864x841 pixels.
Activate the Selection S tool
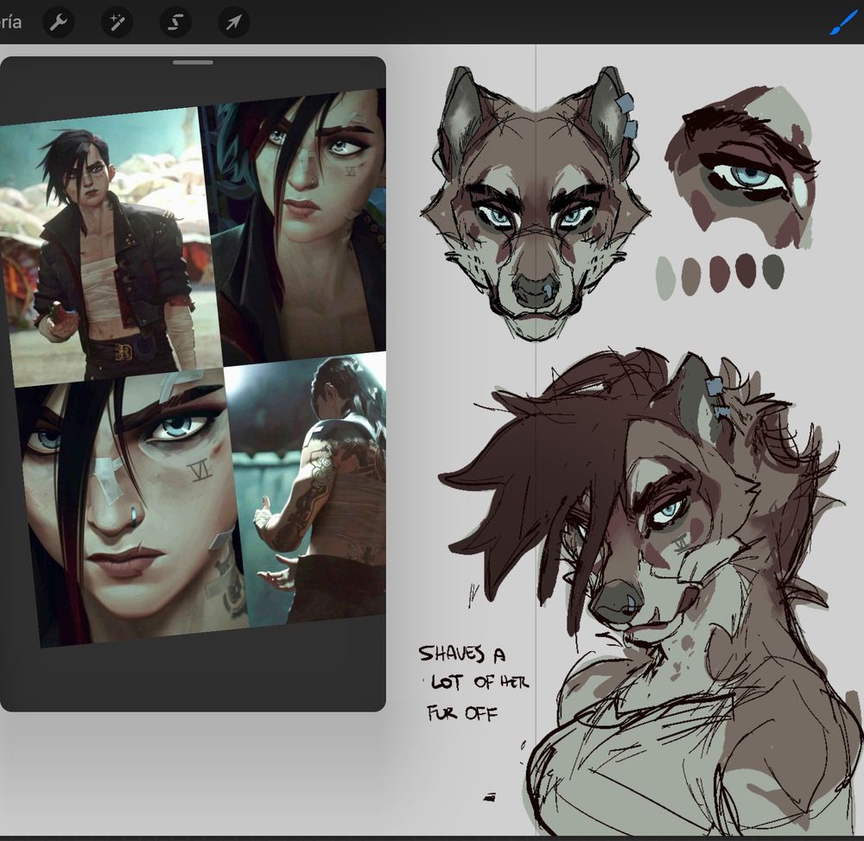click(175, 22)
